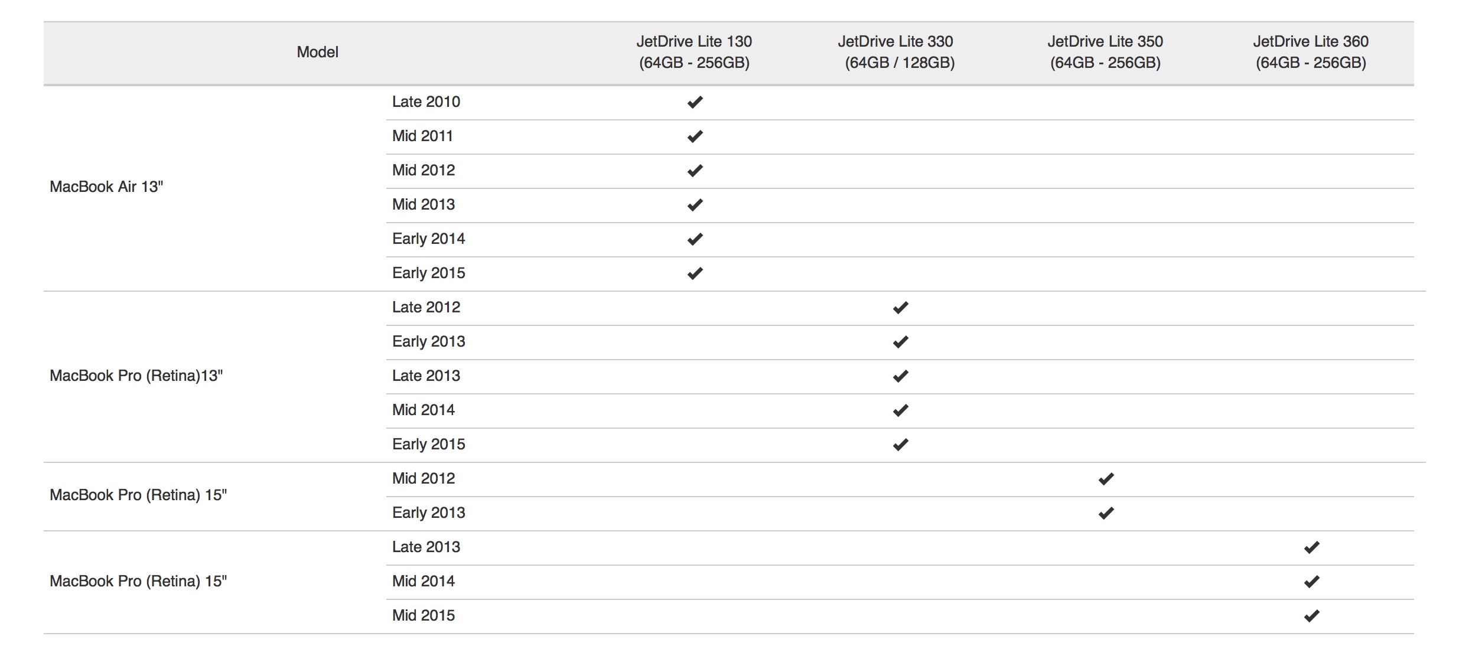Select the JetDrive Lite 360 column header
The height and width of the screenshot is (659, 1459).
[x=1311, y=52]
